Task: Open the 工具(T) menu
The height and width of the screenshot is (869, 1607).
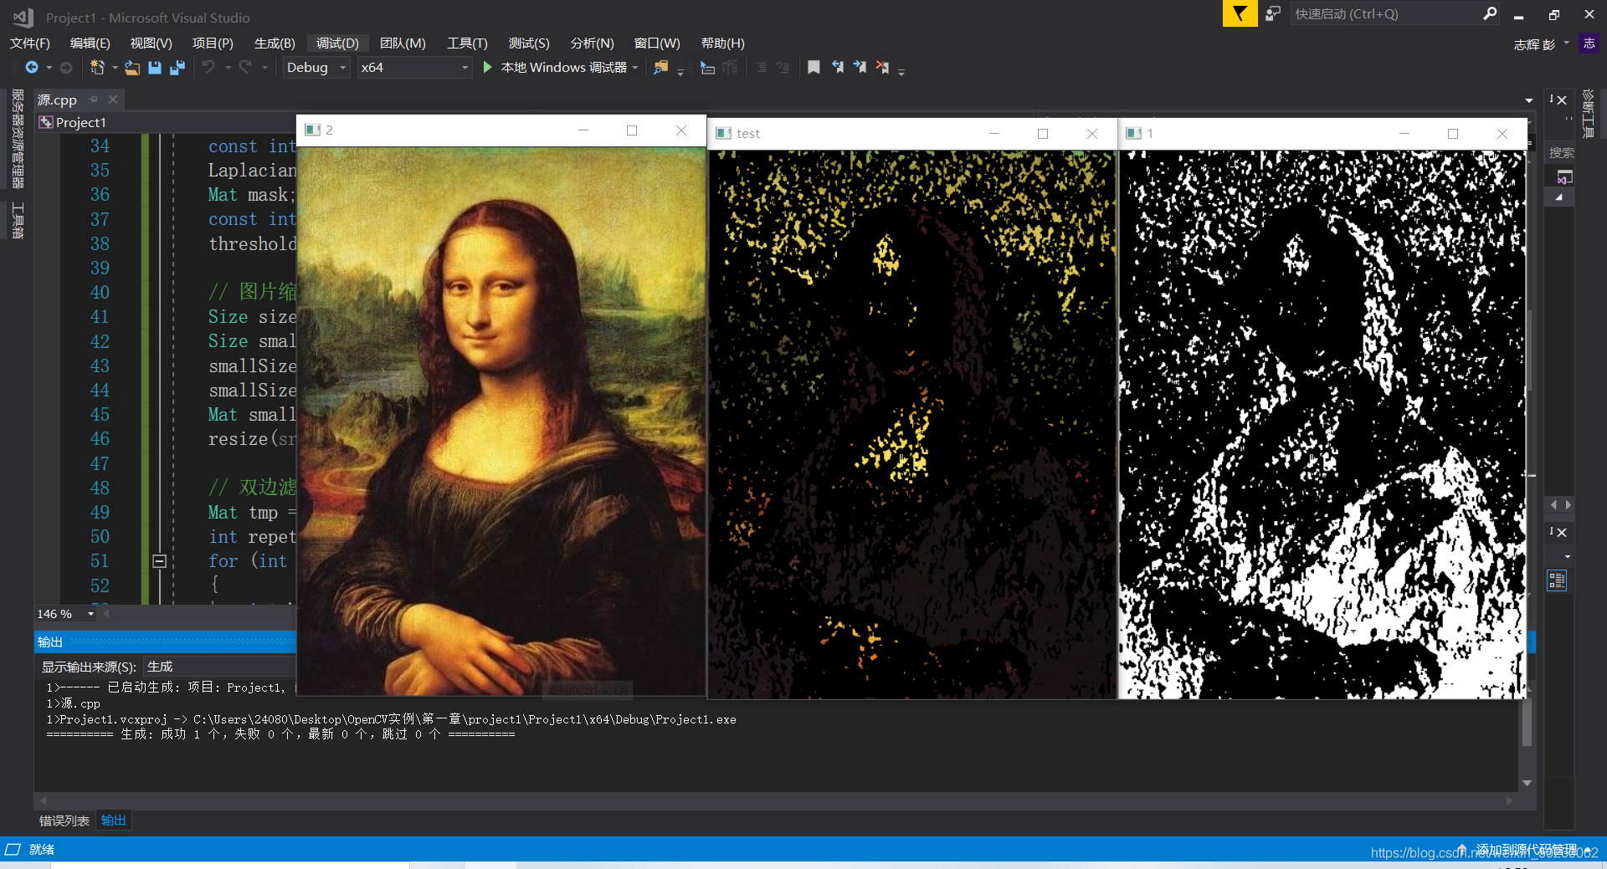Action: pos(467,43)
